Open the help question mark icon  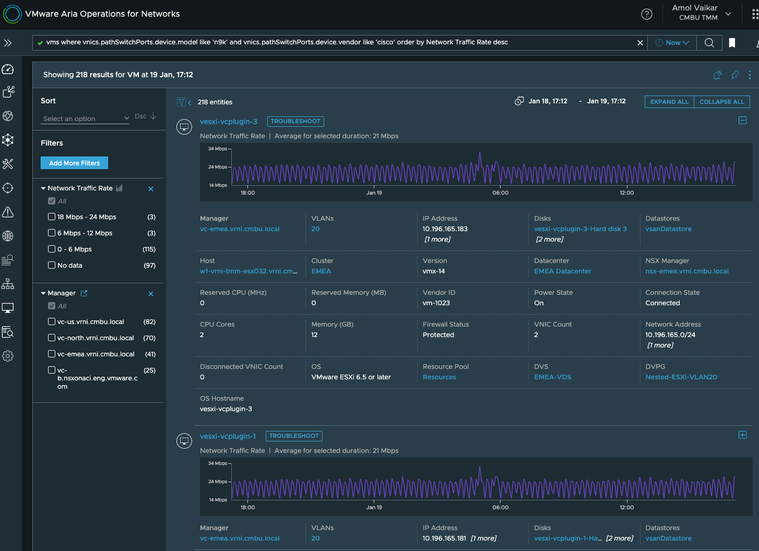(x=647, y=14)
